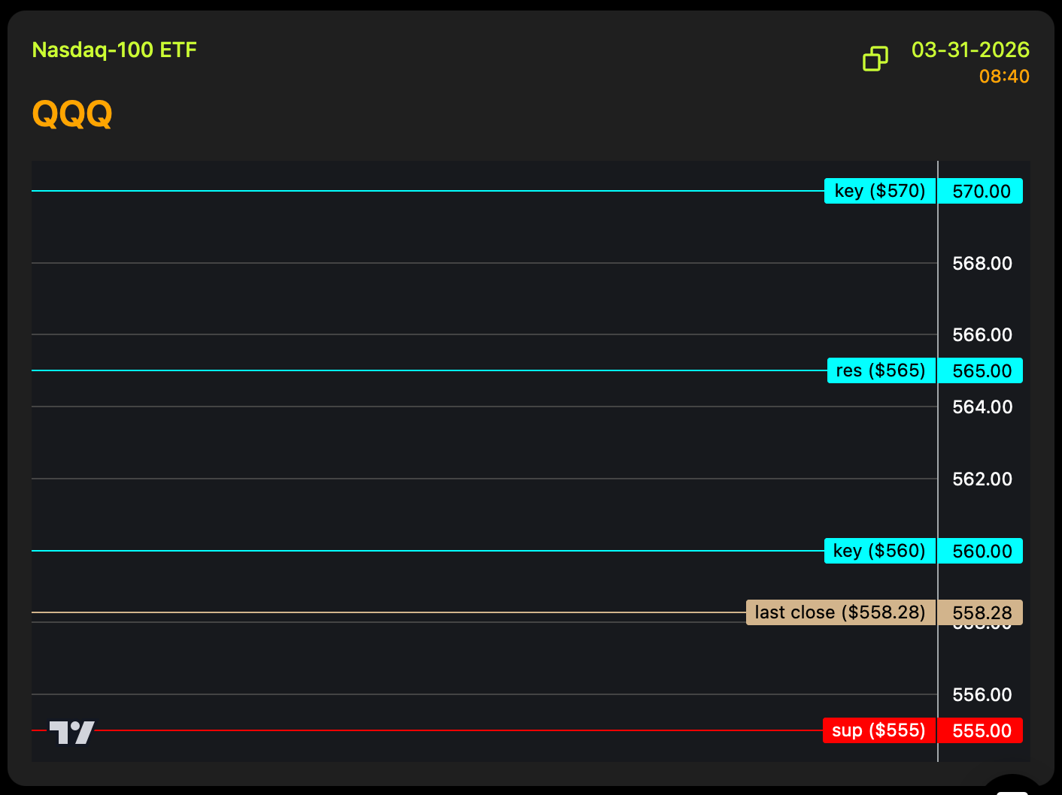Click the Nasdaq-100 ETF title

(114, 50)
